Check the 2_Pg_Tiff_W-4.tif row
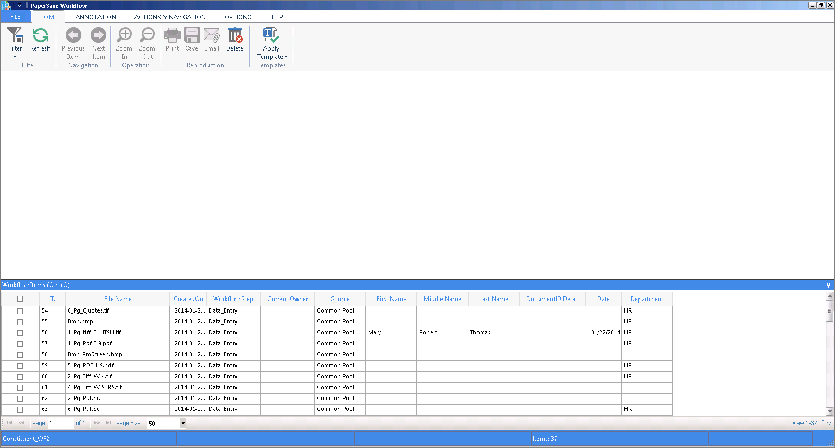Image resolution: width=835 pixels, height=448 pixels. pos(20,377)
